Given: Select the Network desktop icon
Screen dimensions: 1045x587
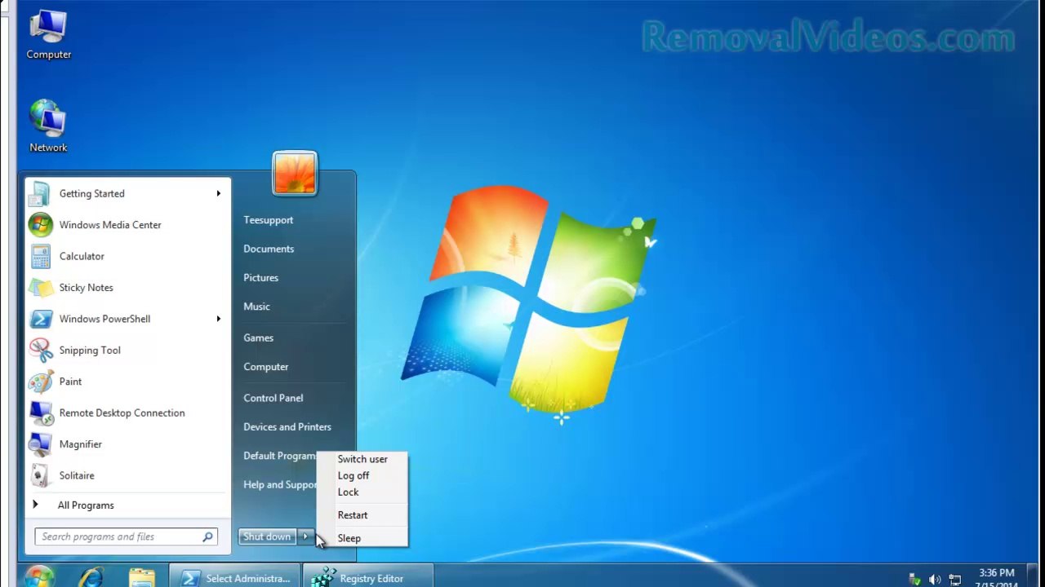Looking at the screenshot, I should 48,126.
